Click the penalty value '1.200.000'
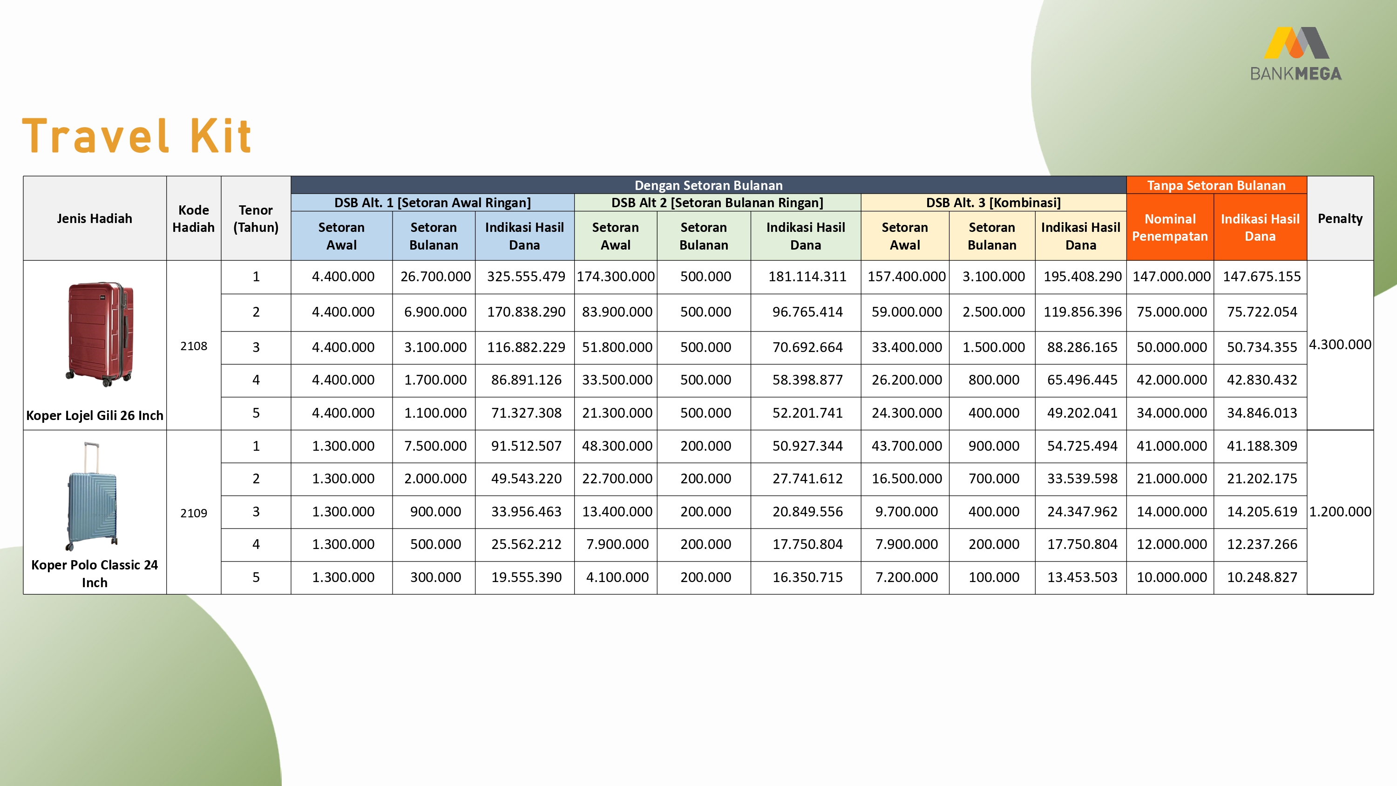The height and width of the screenshot is (786, 1397). pyautogui.click(x=1340, y=512)
